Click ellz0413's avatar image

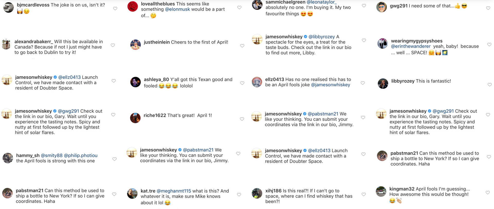click(x=257, y=82)
